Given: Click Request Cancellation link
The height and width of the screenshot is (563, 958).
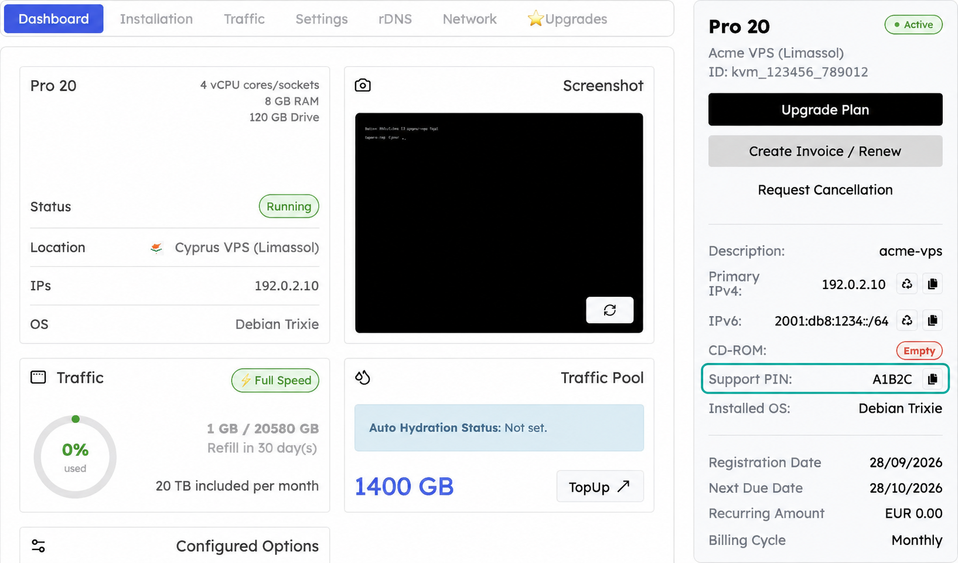Looking at the screenshot, I should point(825,190).
